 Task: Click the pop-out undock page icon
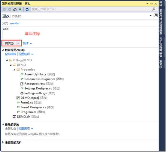coord(156,16)
